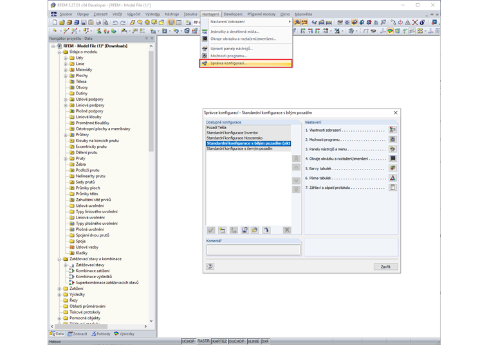Toggle the UCHOP snap status button
This screenshot has height=345, width=489.
pyautogui.click(x=188, y=341)
